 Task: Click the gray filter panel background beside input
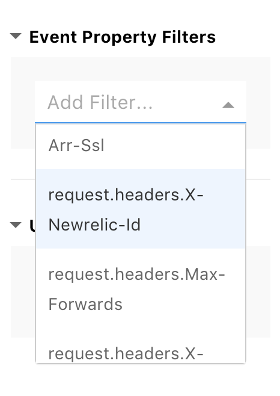pos(258,102)
